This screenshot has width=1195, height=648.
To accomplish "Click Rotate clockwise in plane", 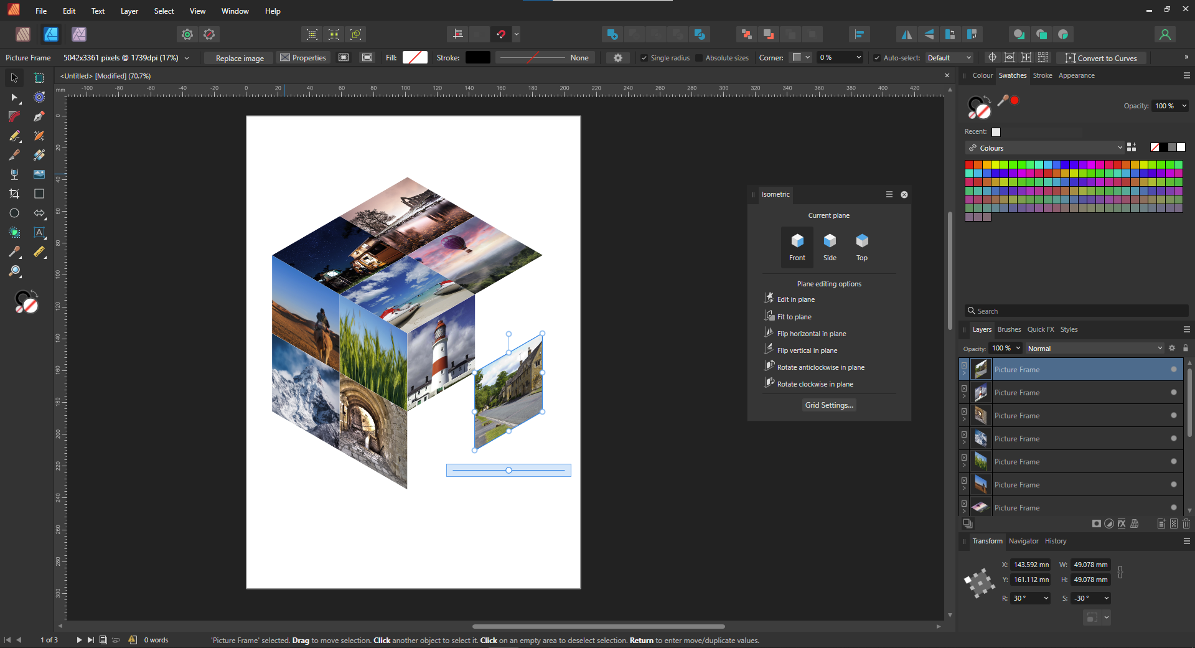I will pos(815,384).
